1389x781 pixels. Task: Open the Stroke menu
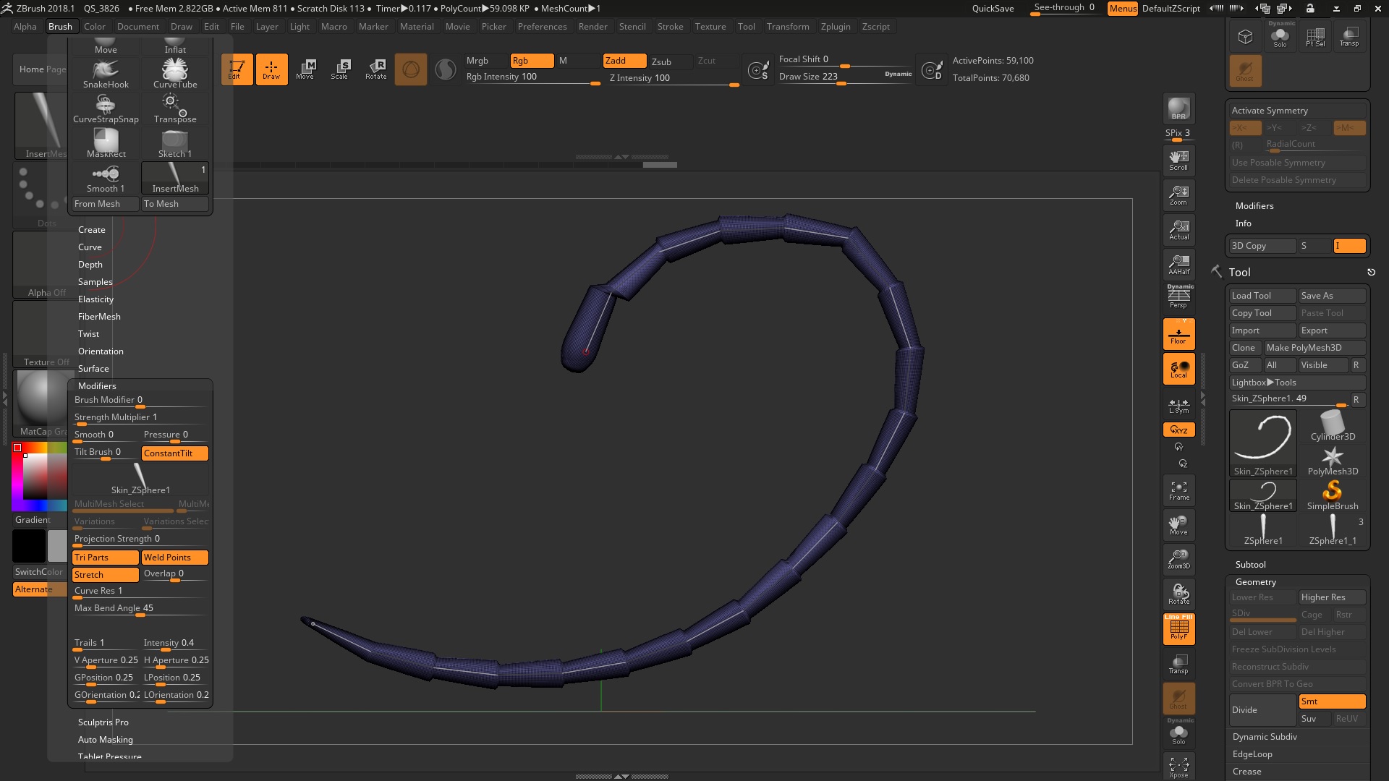670,27
